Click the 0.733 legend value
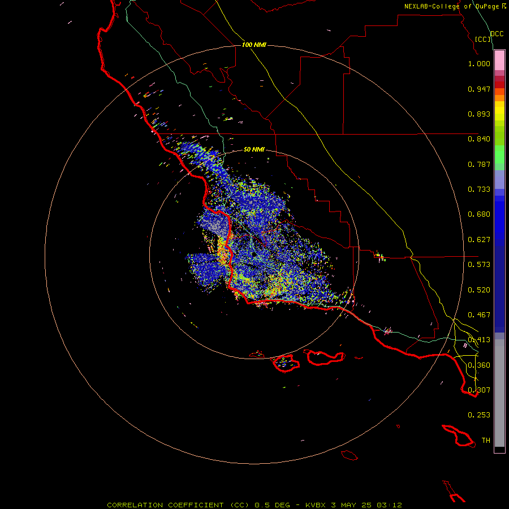Image resolution: width=509 pixels, height=509 pixels. [x=479, y=189]
